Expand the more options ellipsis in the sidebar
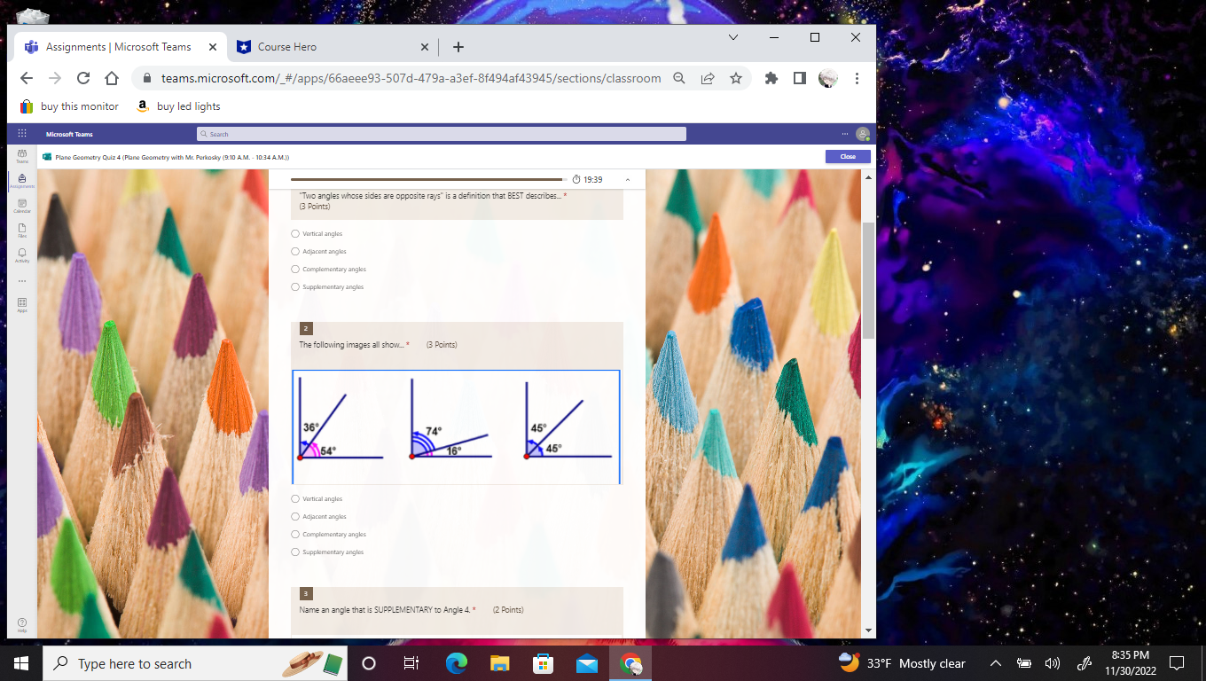The width and height of the screenshot is (1206, 681). (21, 281)
